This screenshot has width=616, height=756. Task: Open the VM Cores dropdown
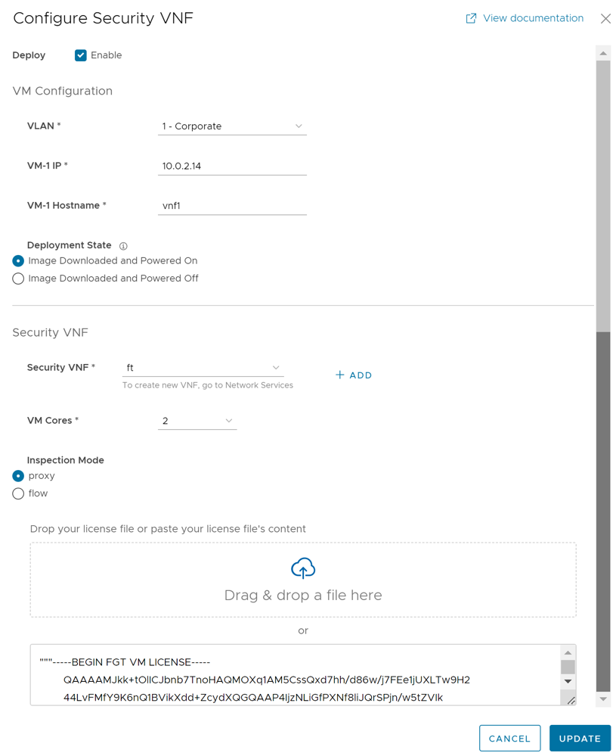197,421
